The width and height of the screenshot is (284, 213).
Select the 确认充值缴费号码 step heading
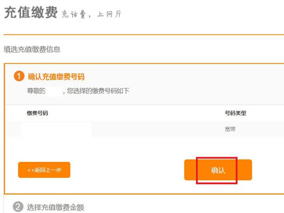(x=56, y=77)
